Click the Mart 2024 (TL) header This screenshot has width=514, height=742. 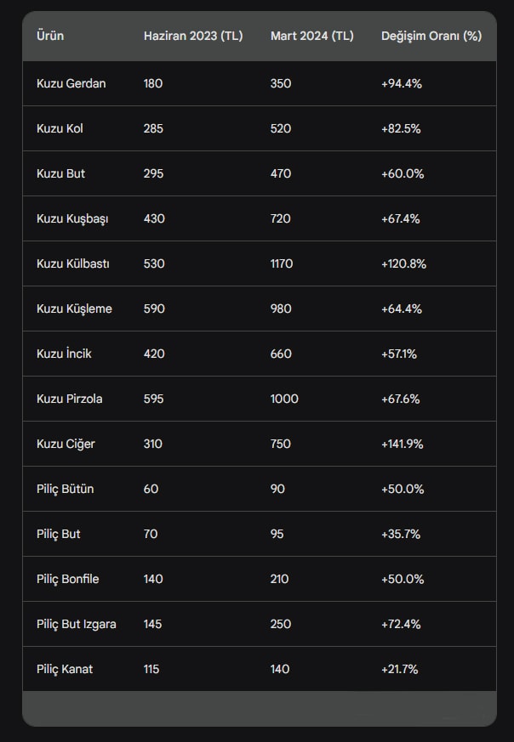coord(312,36)
